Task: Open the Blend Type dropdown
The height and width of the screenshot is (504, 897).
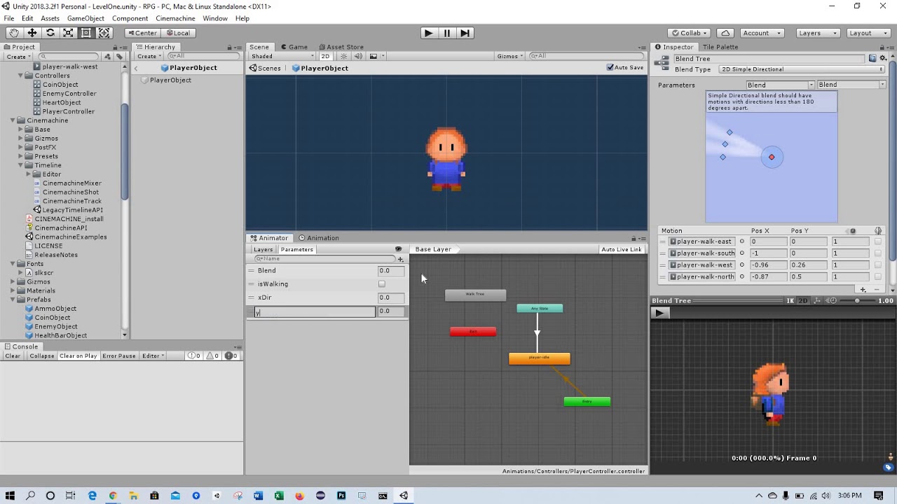Action: [802, 69]
